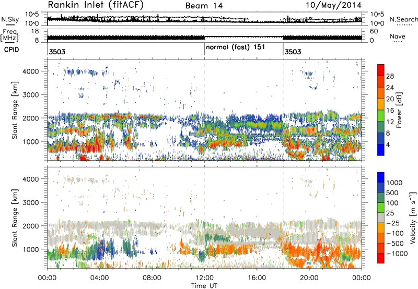Click the 16 value on Power colorbar
The image size is (418, 289).
[x=390, y=111]
